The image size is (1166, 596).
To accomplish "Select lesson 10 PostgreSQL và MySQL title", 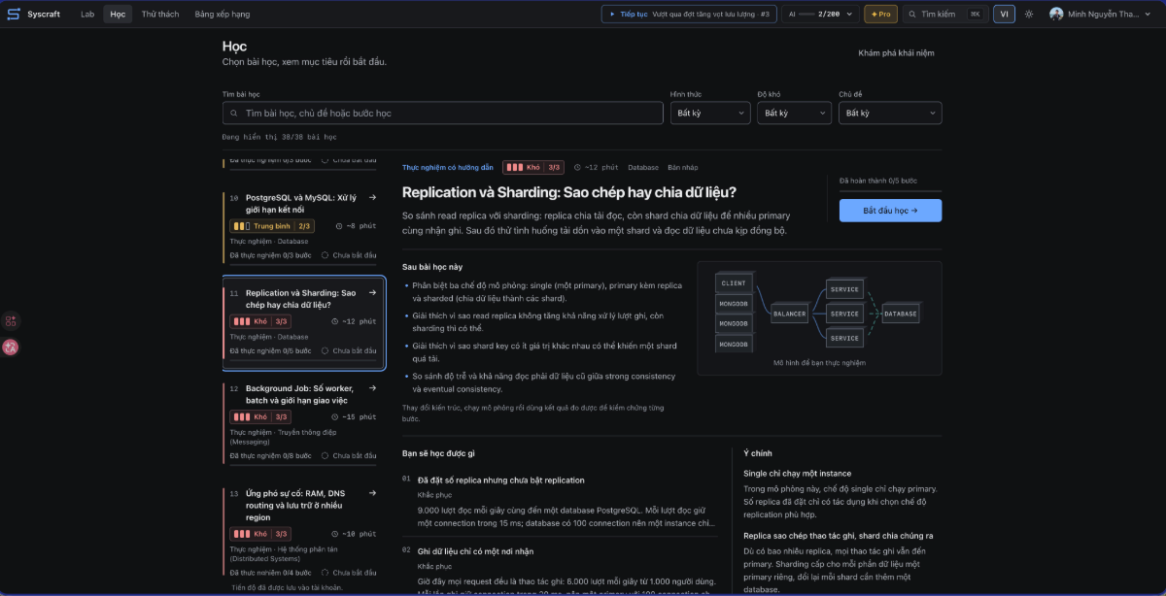I will (301, 203).
